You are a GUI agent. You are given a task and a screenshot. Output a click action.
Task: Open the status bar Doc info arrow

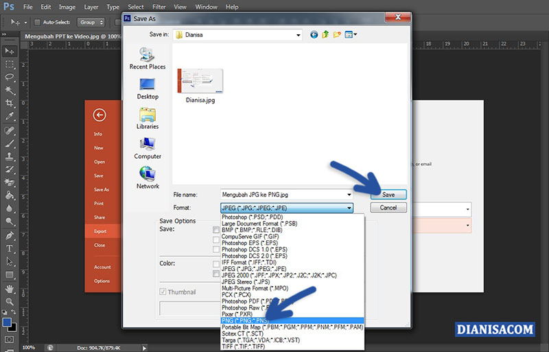(144, 348)
